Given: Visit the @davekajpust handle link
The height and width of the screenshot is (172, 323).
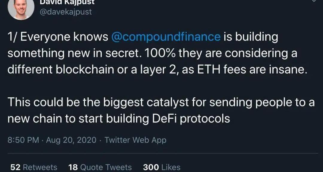Looking at the screenshot, I should pos(66,12).
